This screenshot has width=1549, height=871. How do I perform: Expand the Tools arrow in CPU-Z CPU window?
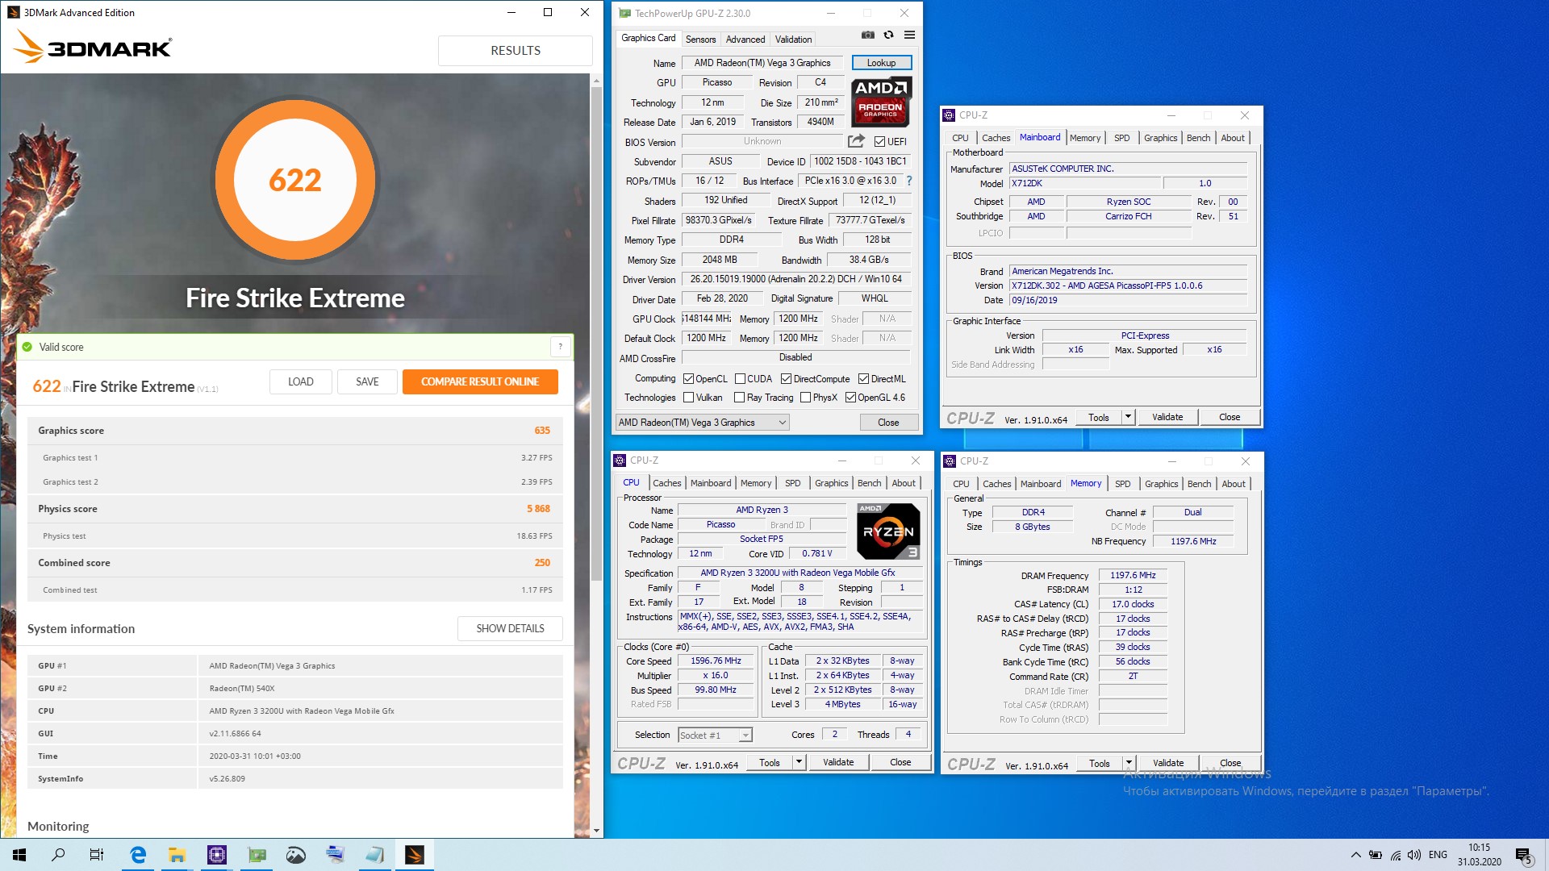pos(799,762)
